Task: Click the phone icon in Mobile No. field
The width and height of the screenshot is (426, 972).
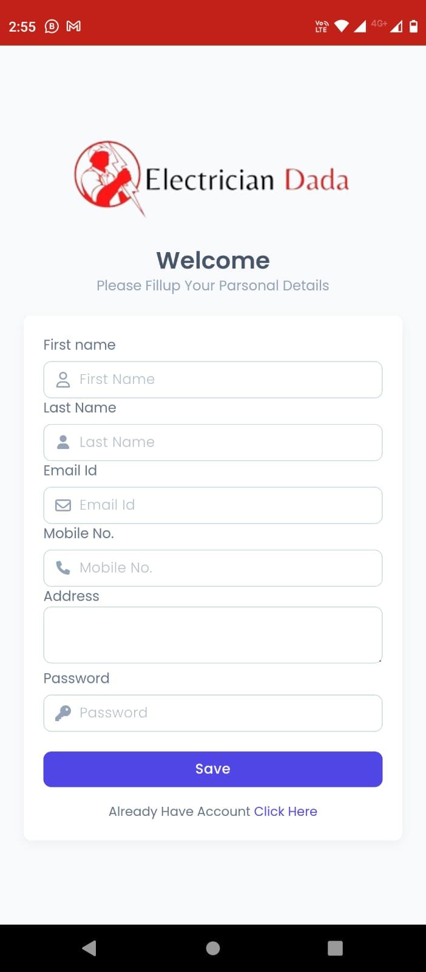Action: 63,568
